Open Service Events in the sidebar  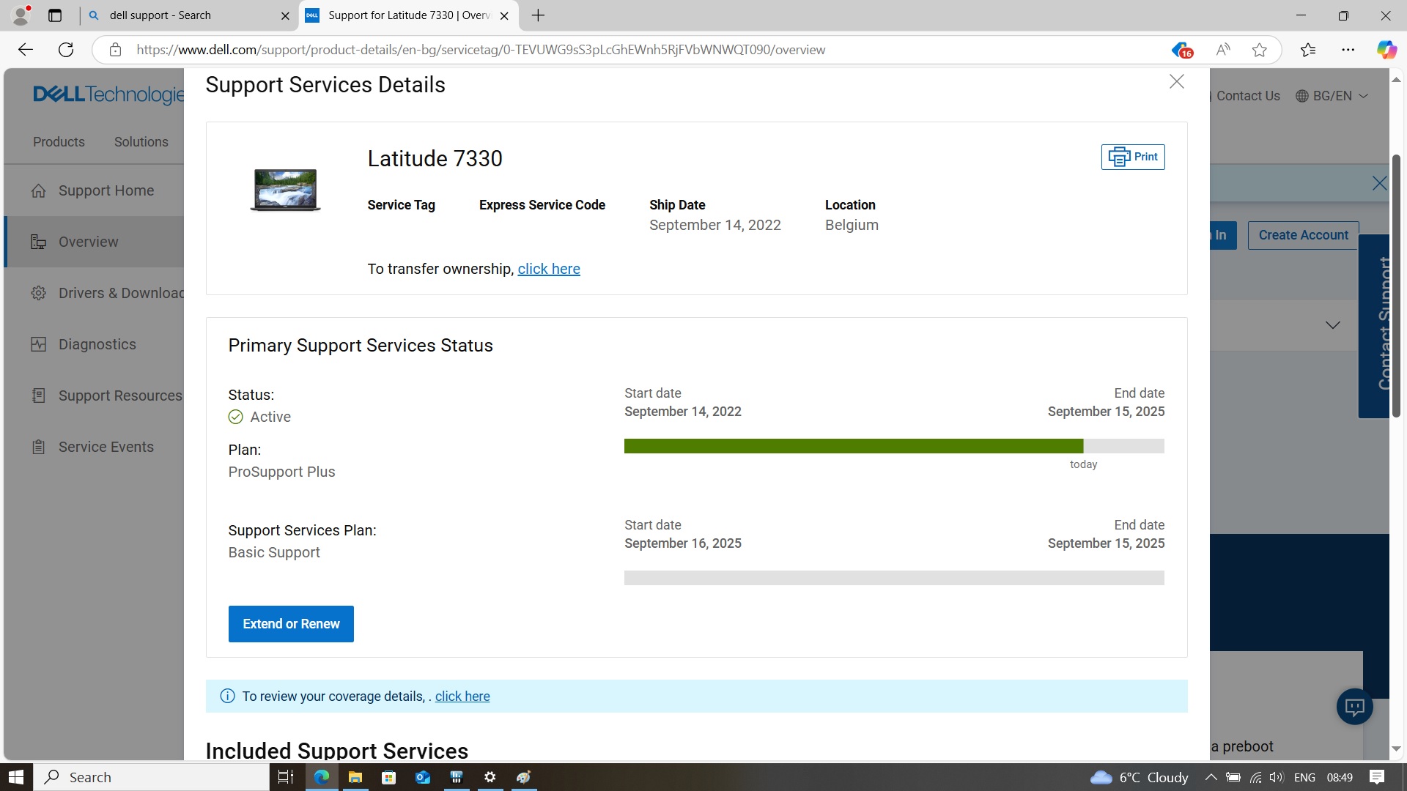pos(94,447)
